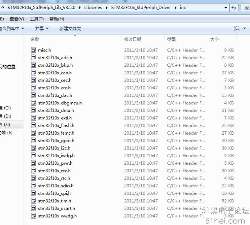The image size is (250, 225).
Task: Click the inc breadcrumb segment
Action: pyautogui.click(x=183, y=8)
